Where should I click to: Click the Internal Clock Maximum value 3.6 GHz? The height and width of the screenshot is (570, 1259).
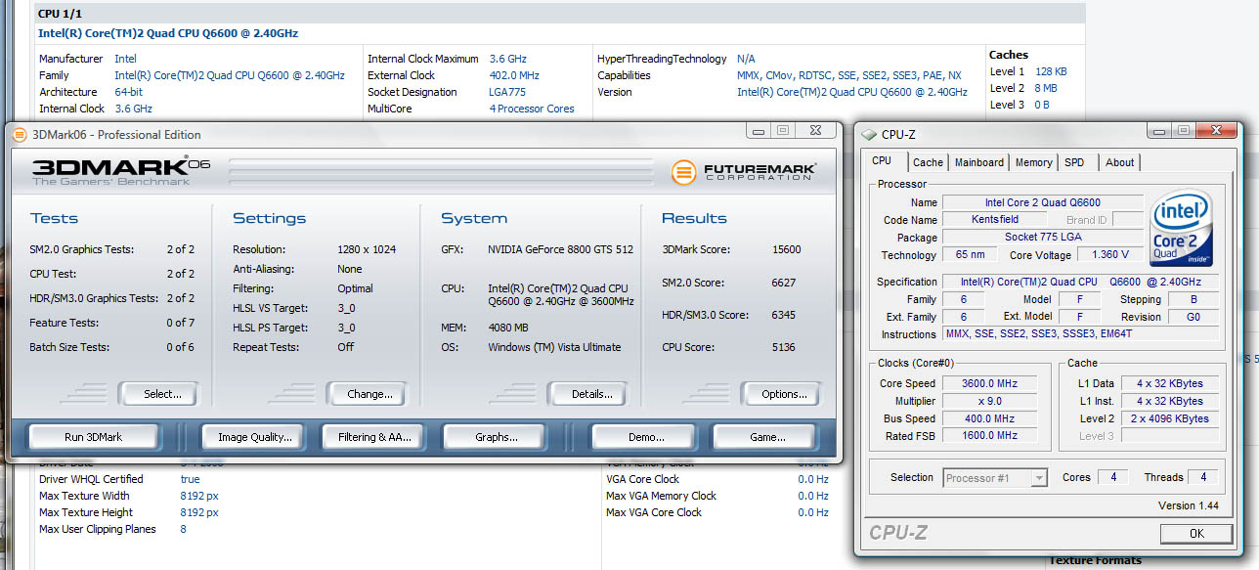pyautogui.click(x=507, y=59)
